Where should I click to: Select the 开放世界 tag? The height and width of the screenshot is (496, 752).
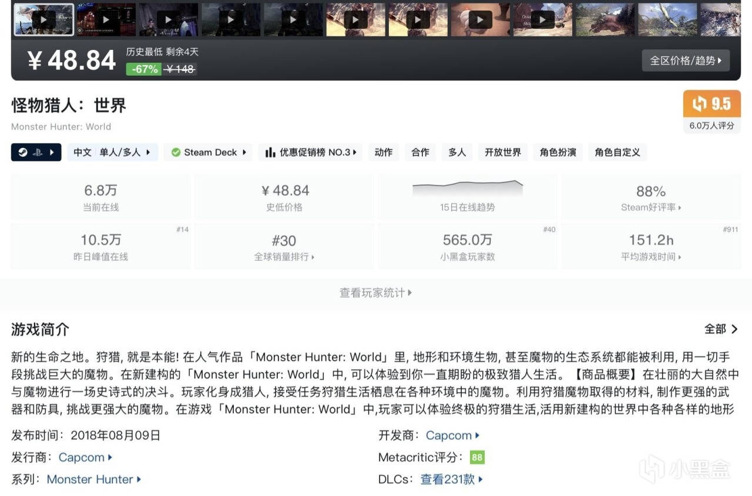tap(503, 153)
